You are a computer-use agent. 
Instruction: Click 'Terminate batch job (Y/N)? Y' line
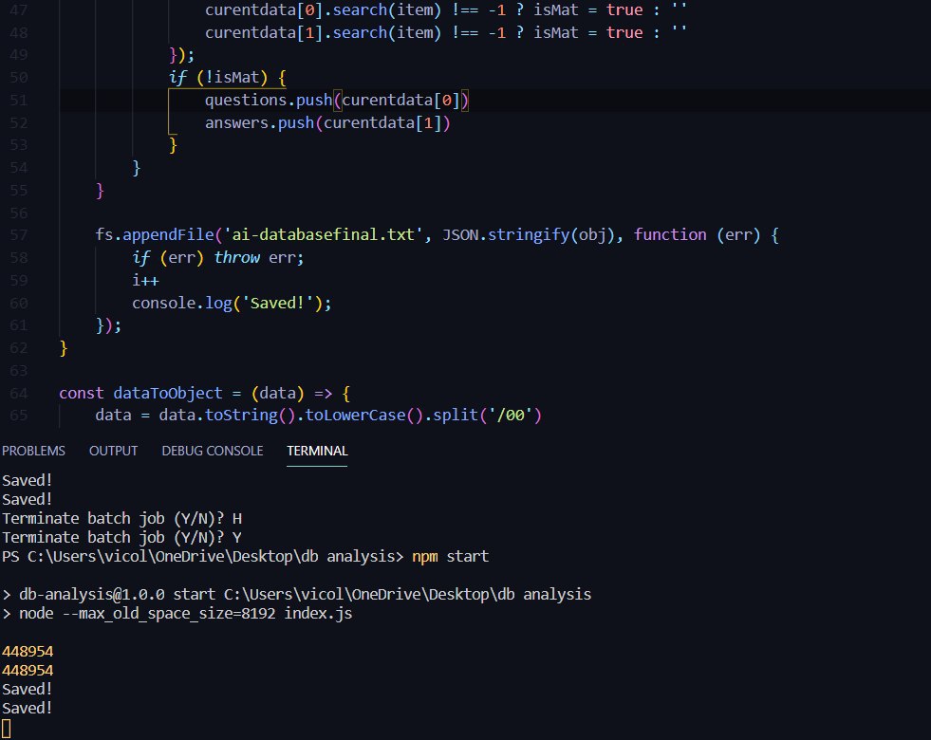pos(121,538)
